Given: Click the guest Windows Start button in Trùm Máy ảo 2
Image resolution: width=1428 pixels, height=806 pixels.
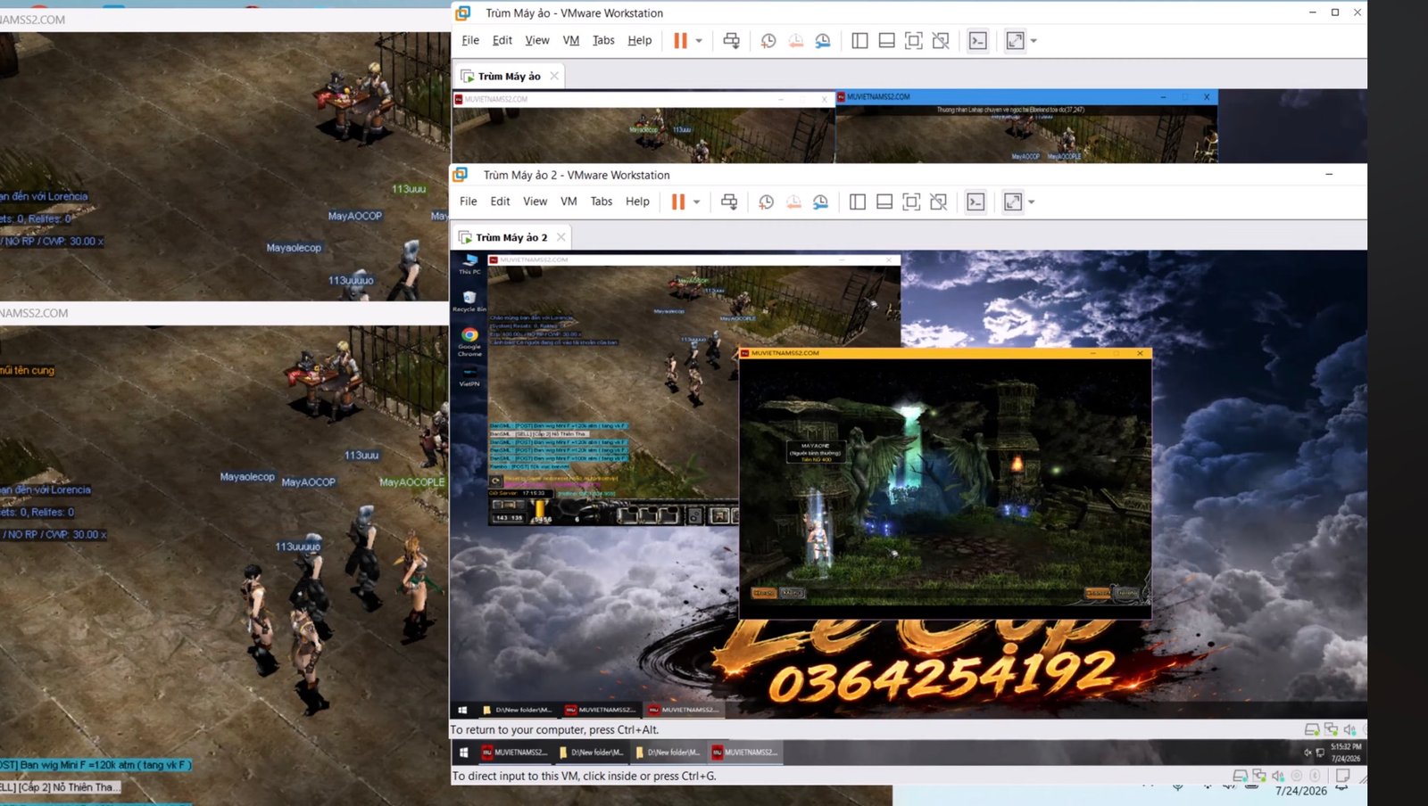Looking at the screenshot, I should click(x=462, y=710).
